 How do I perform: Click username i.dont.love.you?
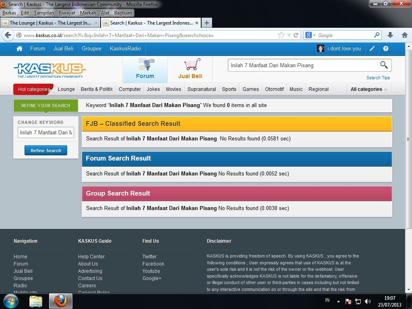pyautogui.click(x=344, y=49)
